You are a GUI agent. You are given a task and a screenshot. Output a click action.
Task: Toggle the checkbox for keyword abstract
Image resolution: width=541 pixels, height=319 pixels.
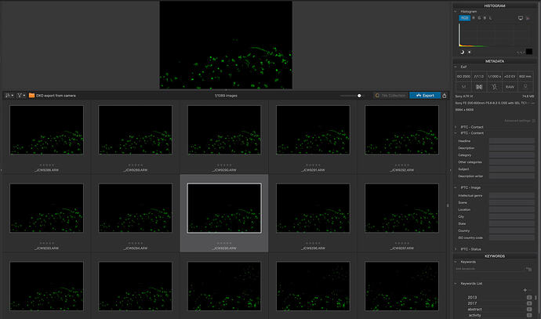click(x=529, y=310)
